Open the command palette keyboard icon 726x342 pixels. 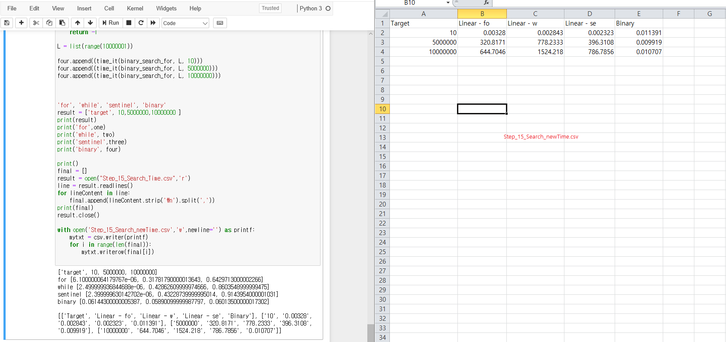click(x=220, y=23)
